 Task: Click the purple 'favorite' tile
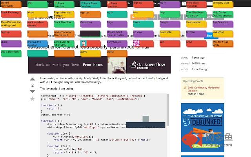[196, 34]
